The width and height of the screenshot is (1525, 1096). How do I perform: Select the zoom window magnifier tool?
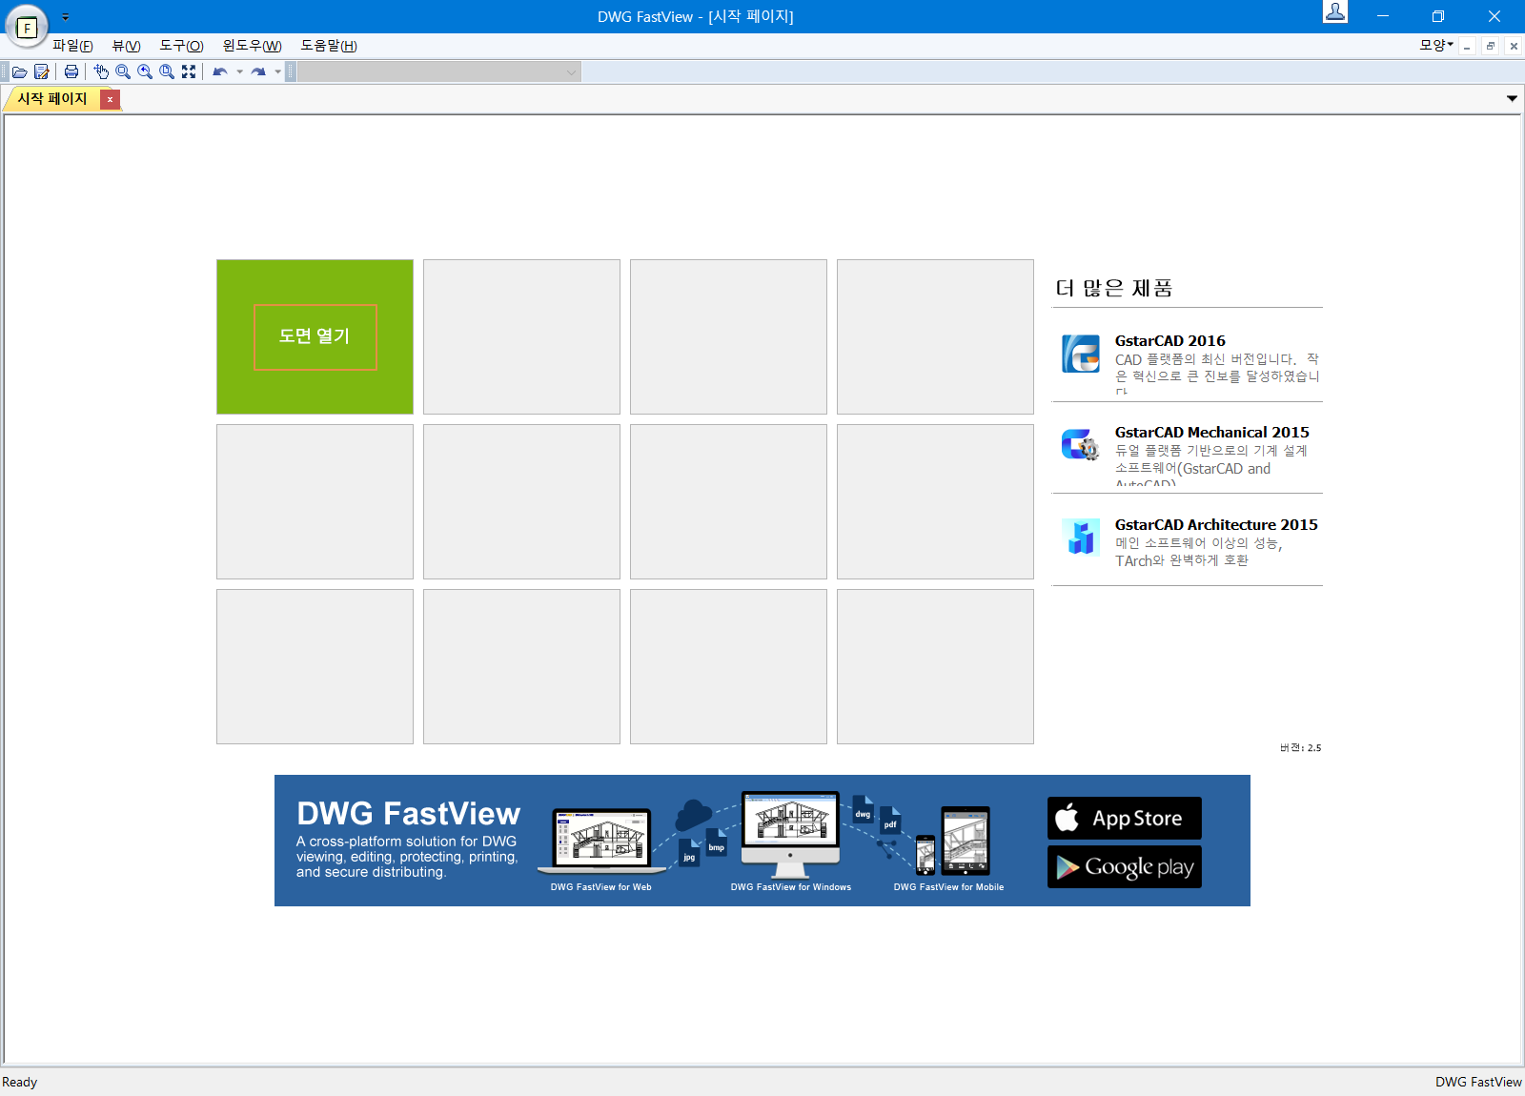click(x=123, y=71)
